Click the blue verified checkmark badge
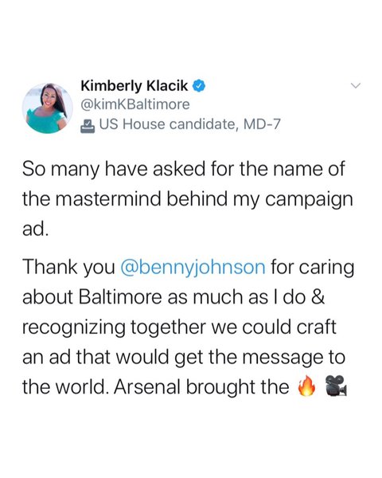 pyautogui.click(x=199, y=86)
